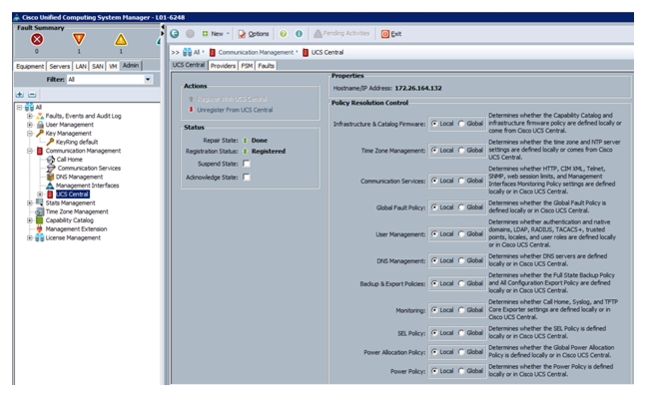Open the New dropdown in toolbar
This screenshot has width=647, height=398.
tap(216, 34)
